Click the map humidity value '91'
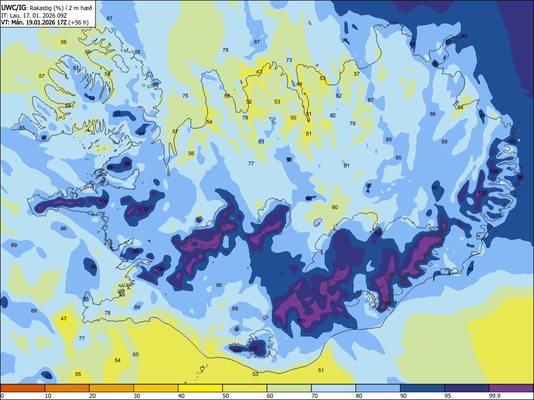Viewport: 534px width, 400px height. click(345, 40)
